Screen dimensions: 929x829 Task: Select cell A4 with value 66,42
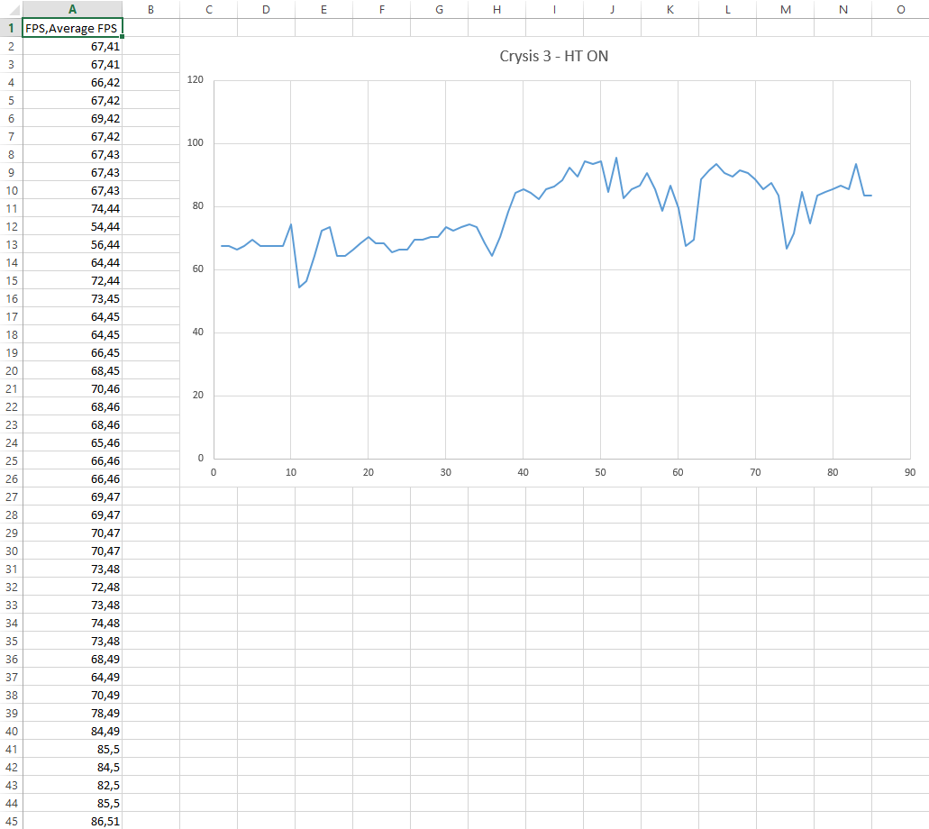pyautogui.click(x=73, y=82)
